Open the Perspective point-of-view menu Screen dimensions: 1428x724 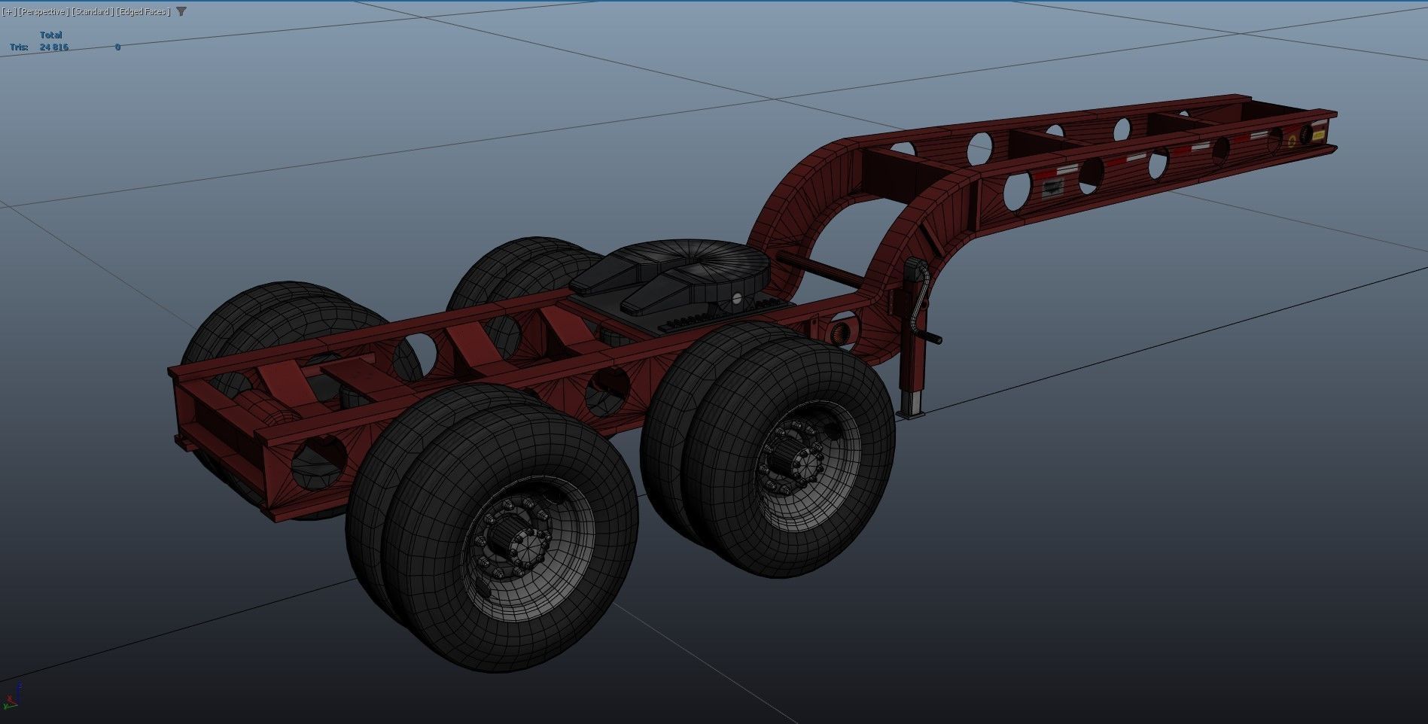click(44, 12)
